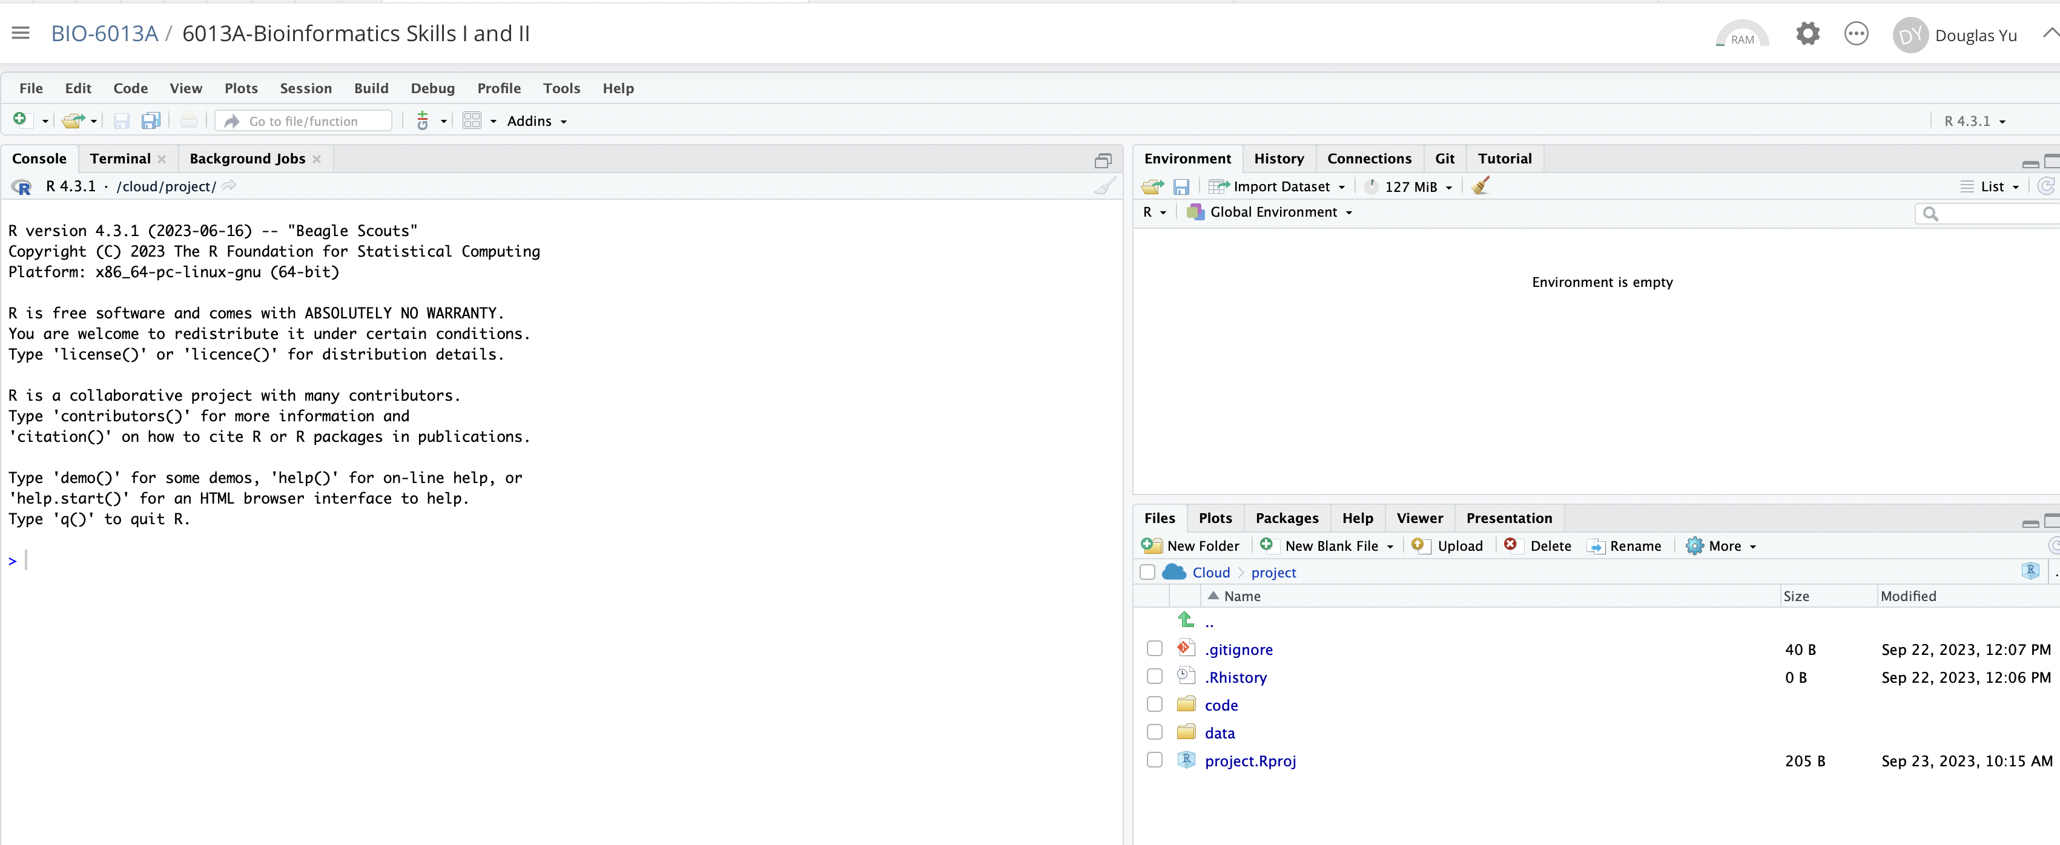Click the Douglas Yu avatar

(1910, 35)
